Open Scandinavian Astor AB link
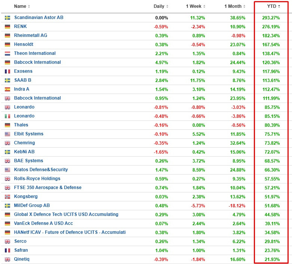The height and width of the screenshot is (264, 292). (x=39, y=18)
